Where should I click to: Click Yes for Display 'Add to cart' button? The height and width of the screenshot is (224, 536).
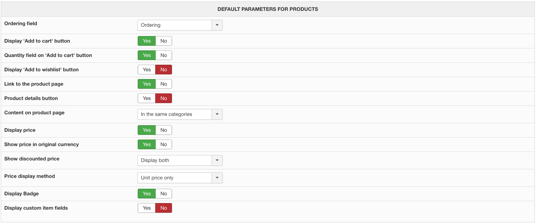point(147,41)
